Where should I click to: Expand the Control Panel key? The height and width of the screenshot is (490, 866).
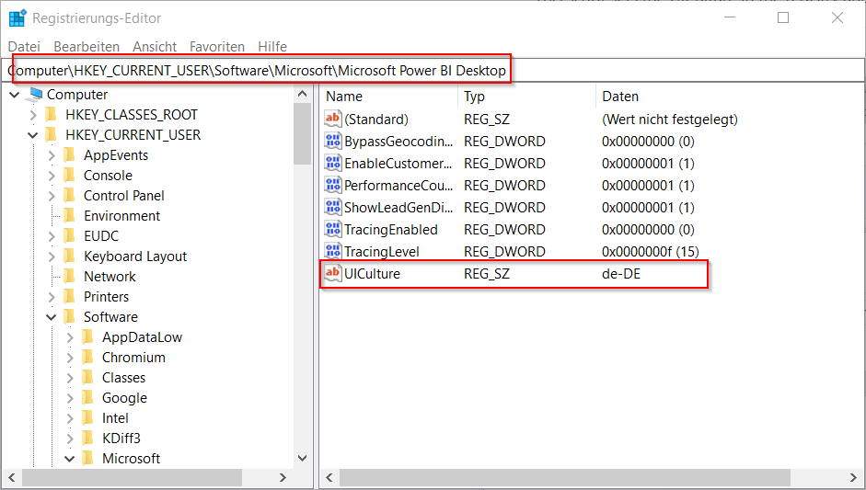pyautogui.click(x=52, y=196)
